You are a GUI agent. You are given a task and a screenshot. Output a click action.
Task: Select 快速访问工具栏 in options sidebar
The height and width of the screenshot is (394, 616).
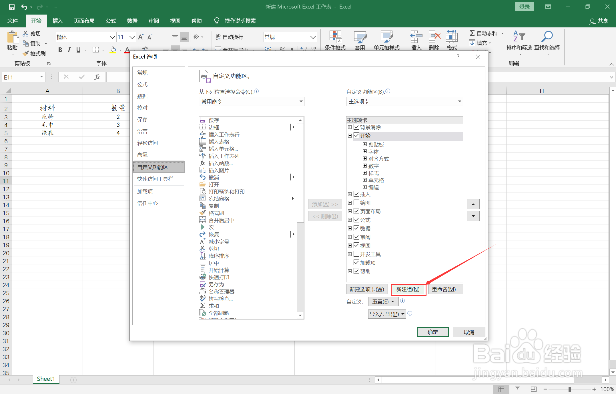coord(155,179)
